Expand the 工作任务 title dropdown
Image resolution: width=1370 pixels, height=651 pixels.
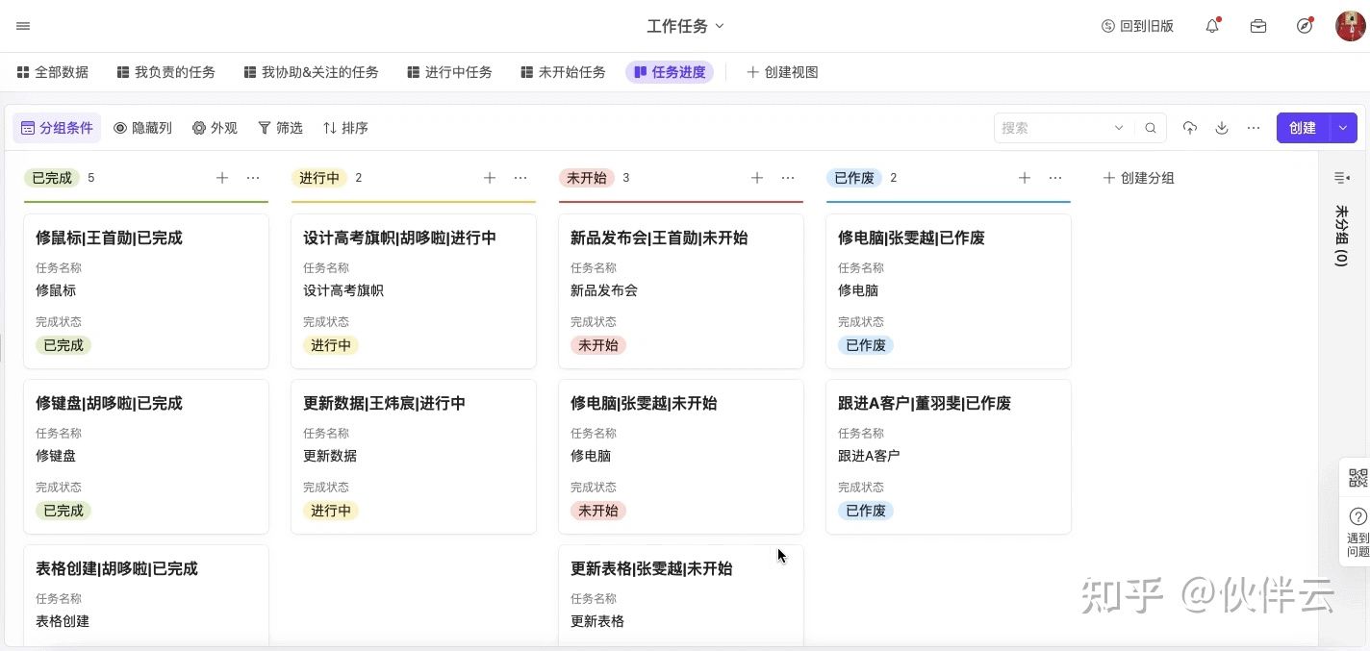(x=685, y=26)
